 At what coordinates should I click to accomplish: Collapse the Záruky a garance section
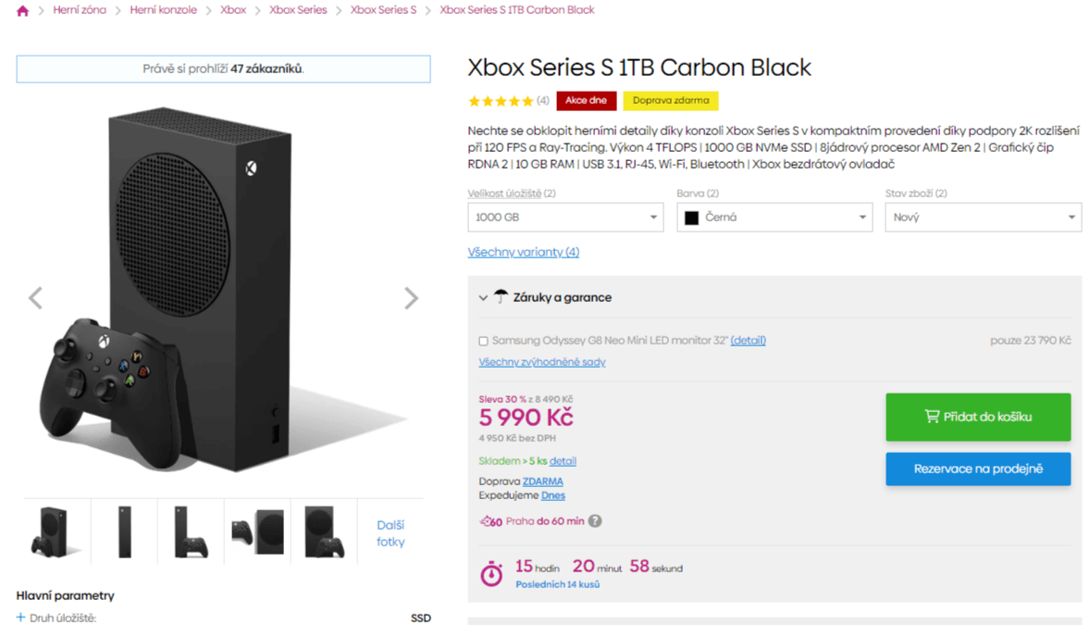(x=483, y=298)
